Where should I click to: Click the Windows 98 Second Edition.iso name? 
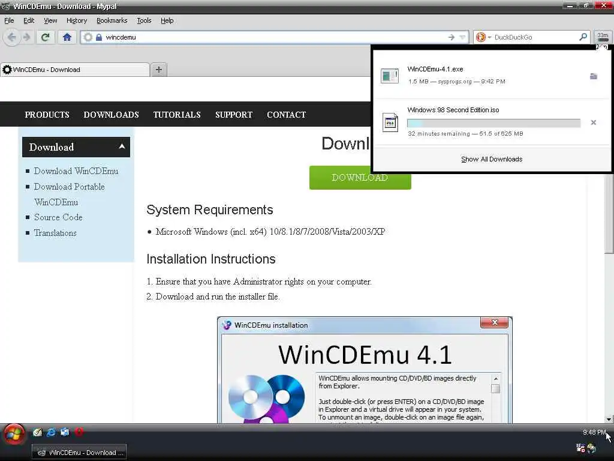click(x=453, y=110)
